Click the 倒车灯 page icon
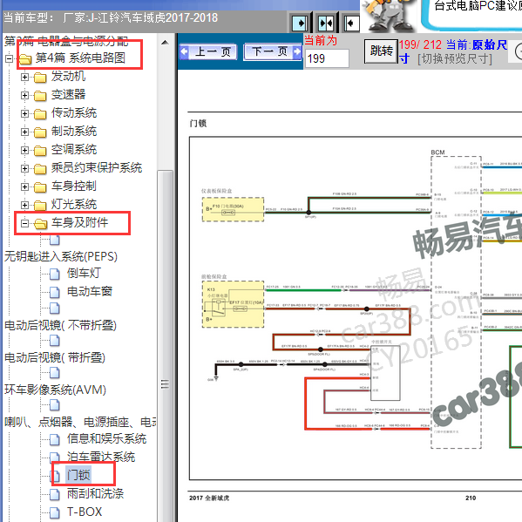522x522 pixels. pyautogui.click(x=55, y=274)
